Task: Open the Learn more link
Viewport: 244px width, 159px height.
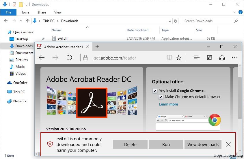Action: point(168,104)
